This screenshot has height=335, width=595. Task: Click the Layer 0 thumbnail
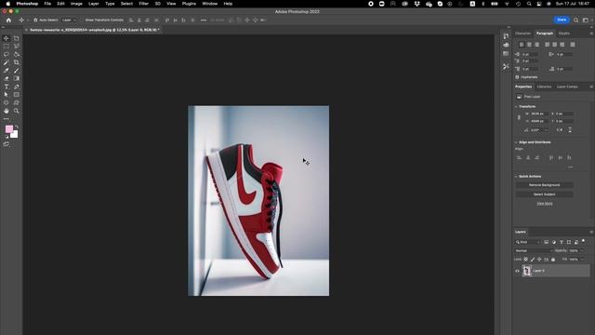click(x=527, y=271)
